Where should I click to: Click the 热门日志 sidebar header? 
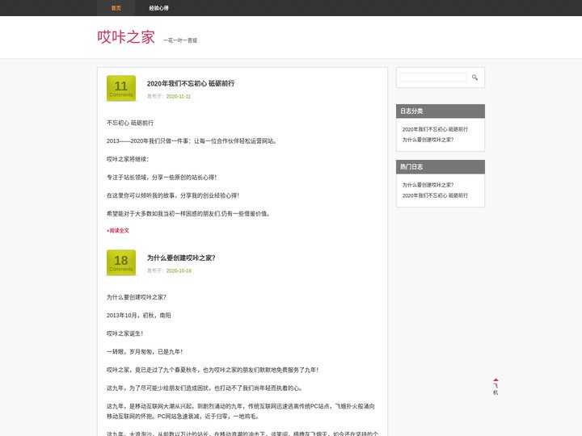(441, 167)
